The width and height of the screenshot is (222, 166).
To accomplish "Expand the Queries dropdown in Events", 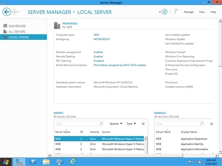I will [x=116, y=124].
